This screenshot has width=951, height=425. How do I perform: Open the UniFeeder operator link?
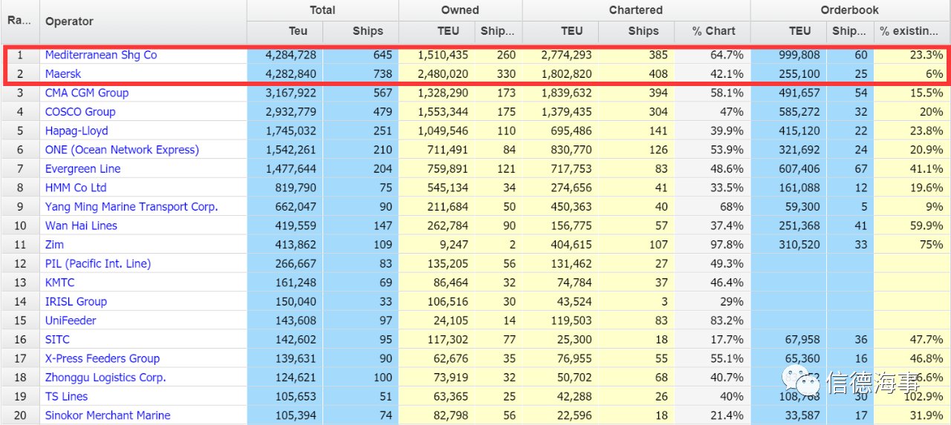pos(71,320)
